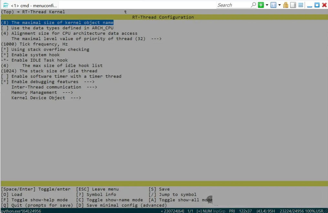328x213 pixels.
Task: Click the [/] Jump to symbol hint
Action: tap(173, 195)
